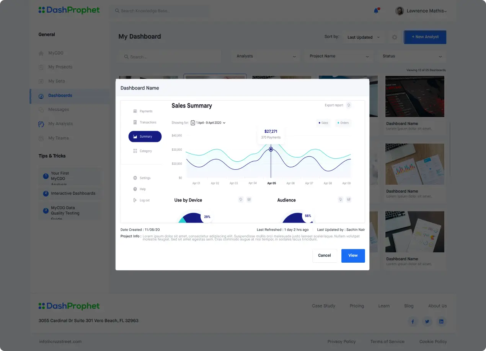This screenshot has height=351, width=486.
Task: Click the Facebook icon in footer
Action: pos(413,322)
